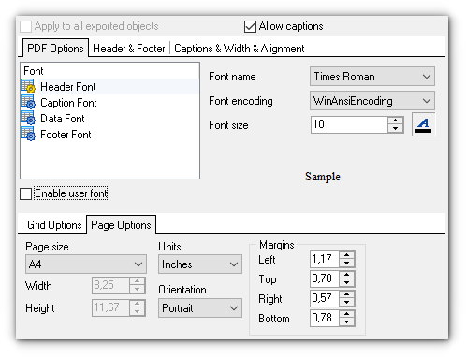Image resolution: width=466 pixels, height=357 pixels.
Task: Click the Footer Font table icon
Action: coord(28,134)
